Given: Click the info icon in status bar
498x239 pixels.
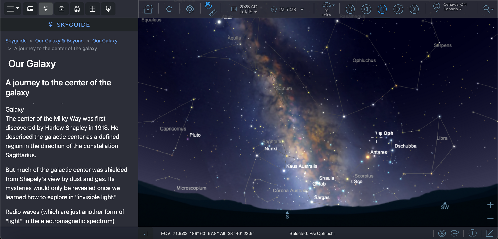Looking at the screenshot, I should tap(472, 233).
